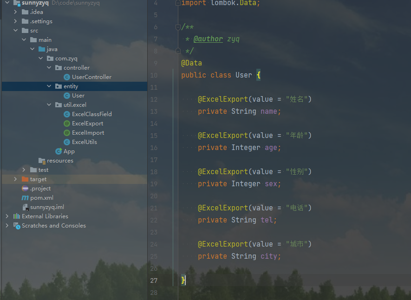
Task: Click the @author tag in Javadoc
Action: point(208,39)
